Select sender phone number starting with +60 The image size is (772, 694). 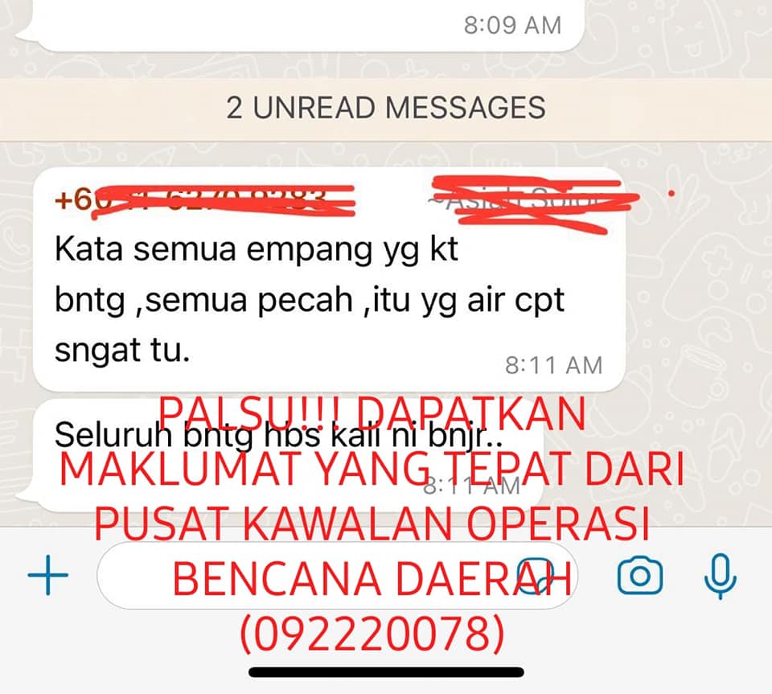[x=203, y=199]
